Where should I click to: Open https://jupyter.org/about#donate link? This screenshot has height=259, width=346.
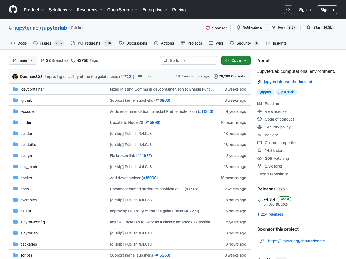click(296, 241)
